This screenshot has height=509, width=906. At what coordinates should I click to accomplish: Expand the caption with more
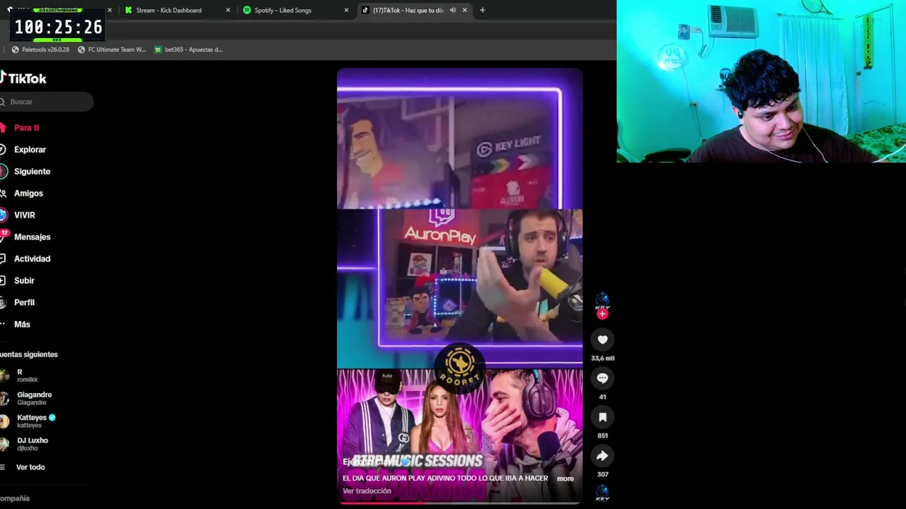coord(565,479)
